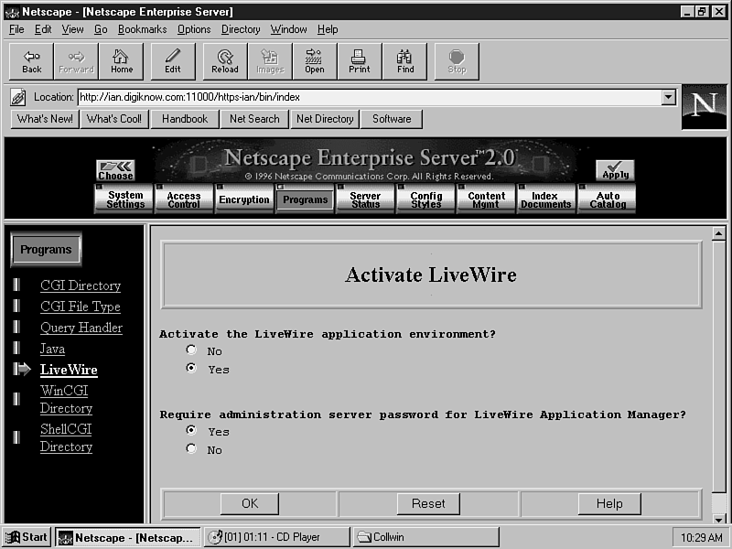Open the Go menu
The width and height of the screenshot is (732, 549).
click(x=101, y=29)
